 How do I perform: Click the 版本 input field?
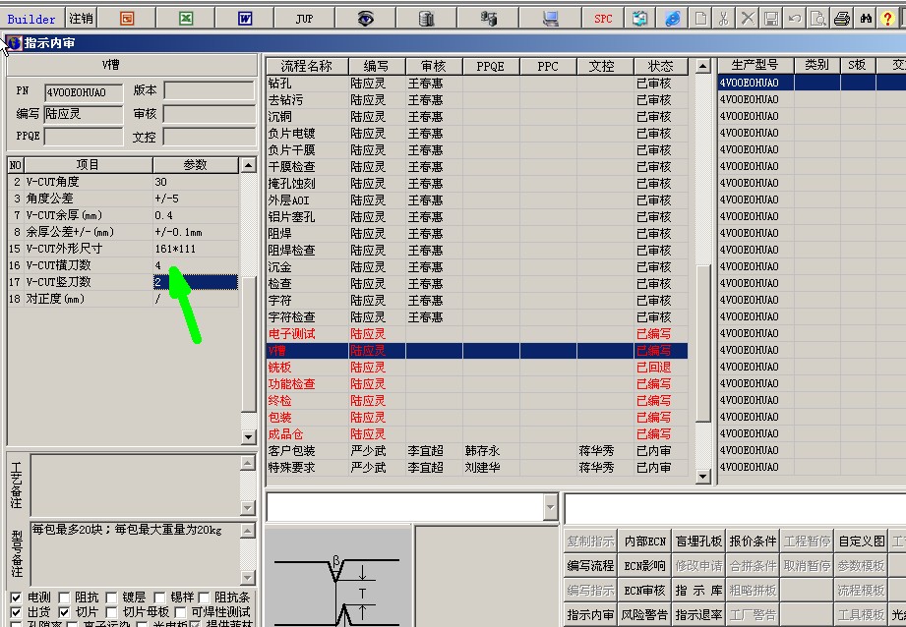point(210,90)
